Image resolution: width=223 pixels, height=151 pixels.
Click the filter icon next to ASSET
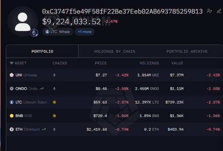[x=12, y=63]
